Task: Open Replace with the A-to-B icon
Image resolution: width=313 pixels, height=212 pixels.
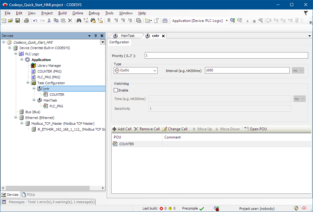Action: click(x=86, y=20)
